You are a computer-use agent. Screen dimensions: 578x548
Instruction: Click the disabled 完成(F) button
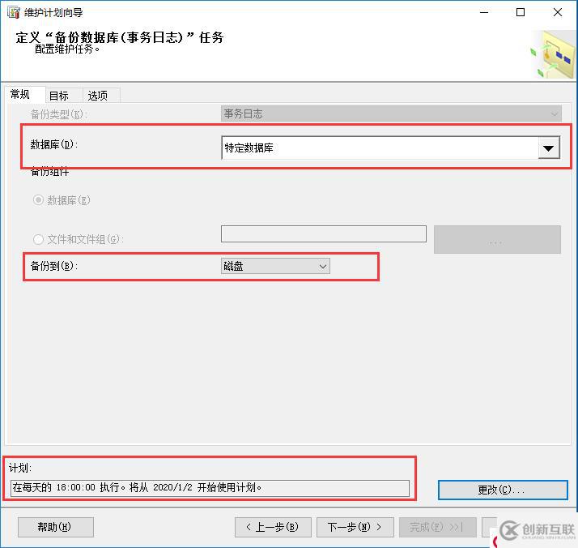[x=438, y=527]
